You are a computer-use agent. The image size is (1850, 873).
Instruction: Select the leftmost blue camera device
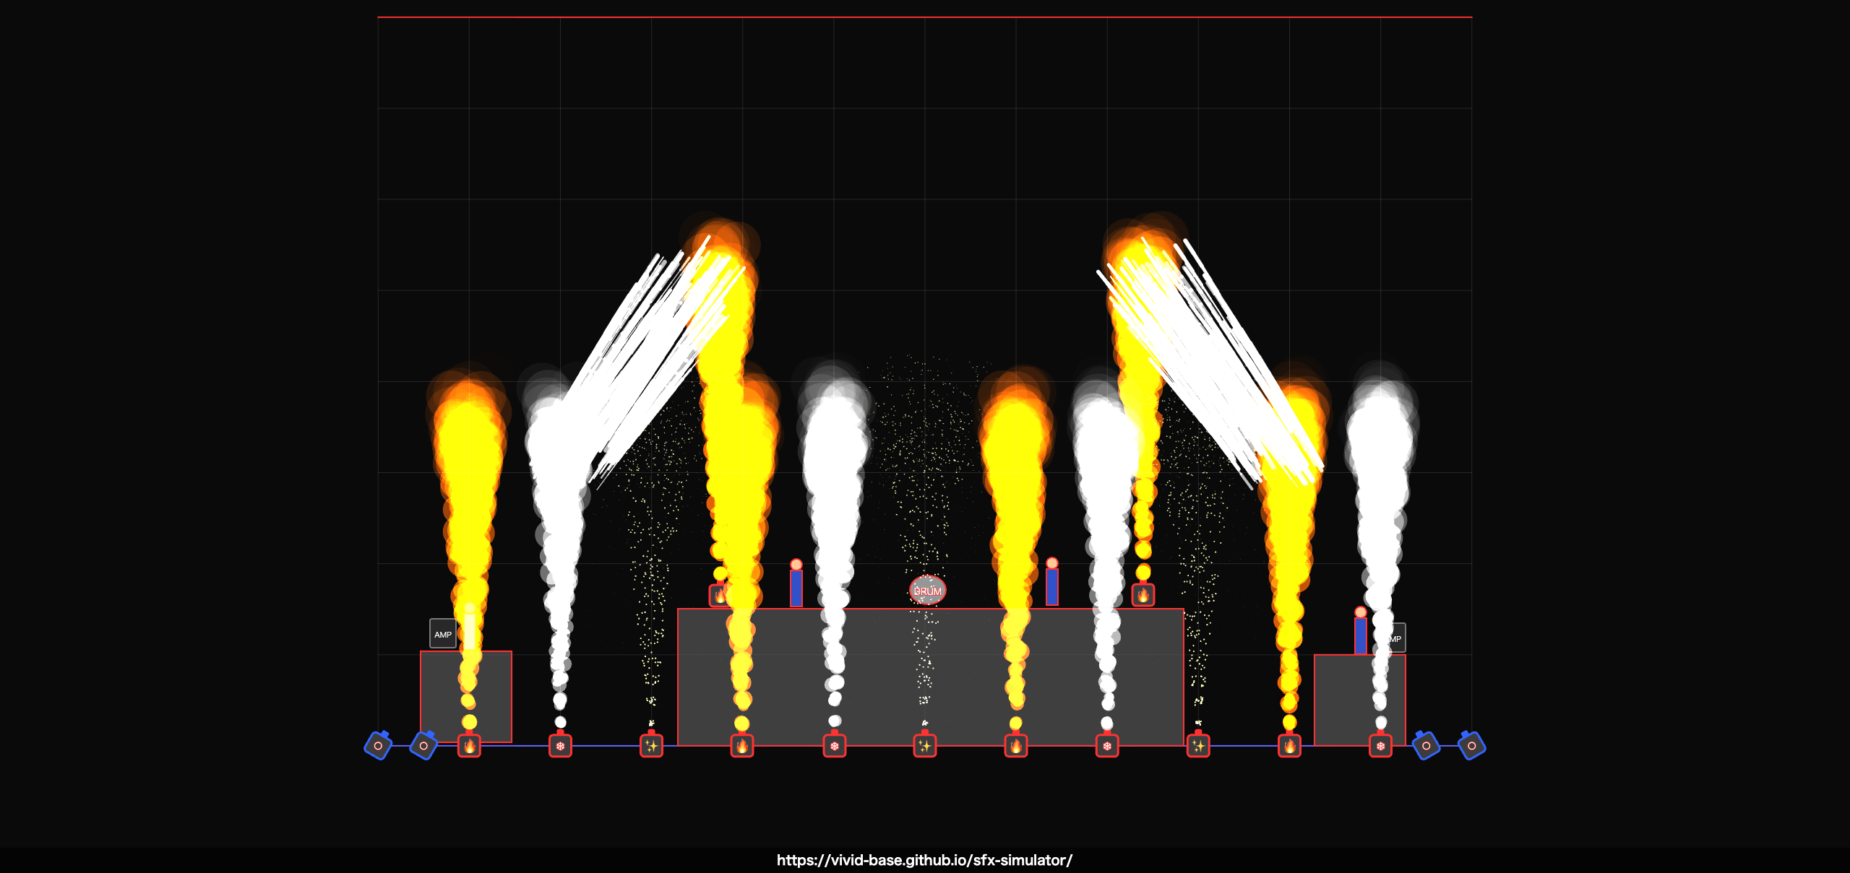click(378, 746)
